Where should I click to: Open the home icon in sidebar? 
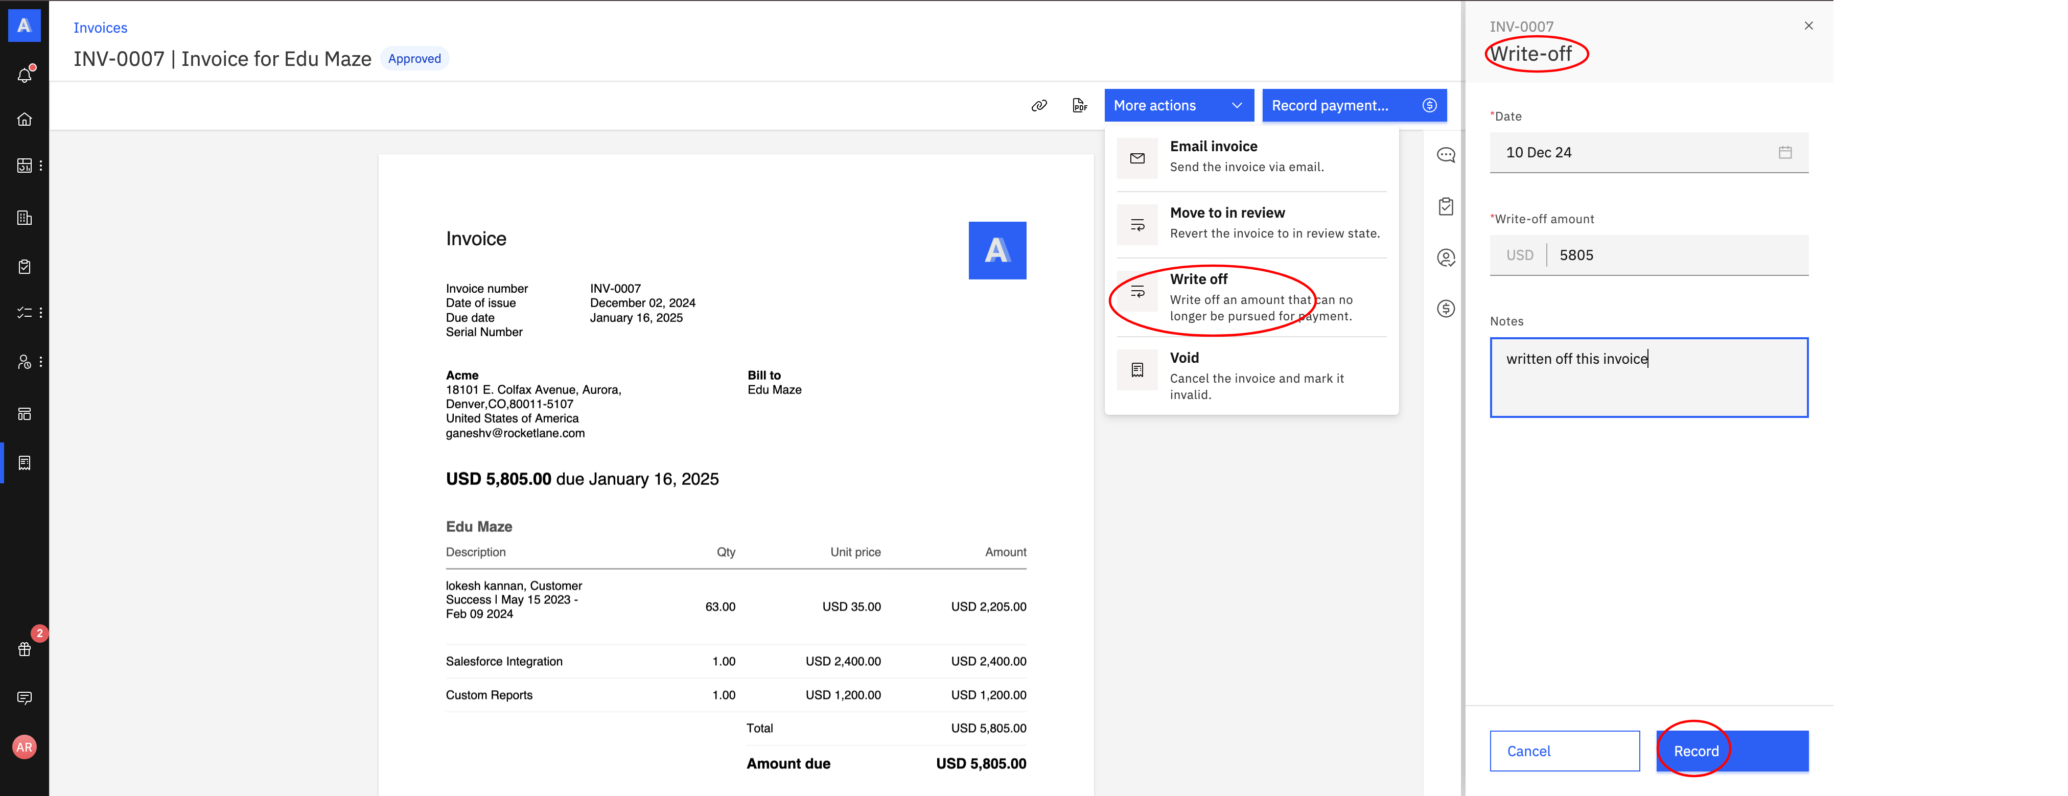[x=25, y=120]
